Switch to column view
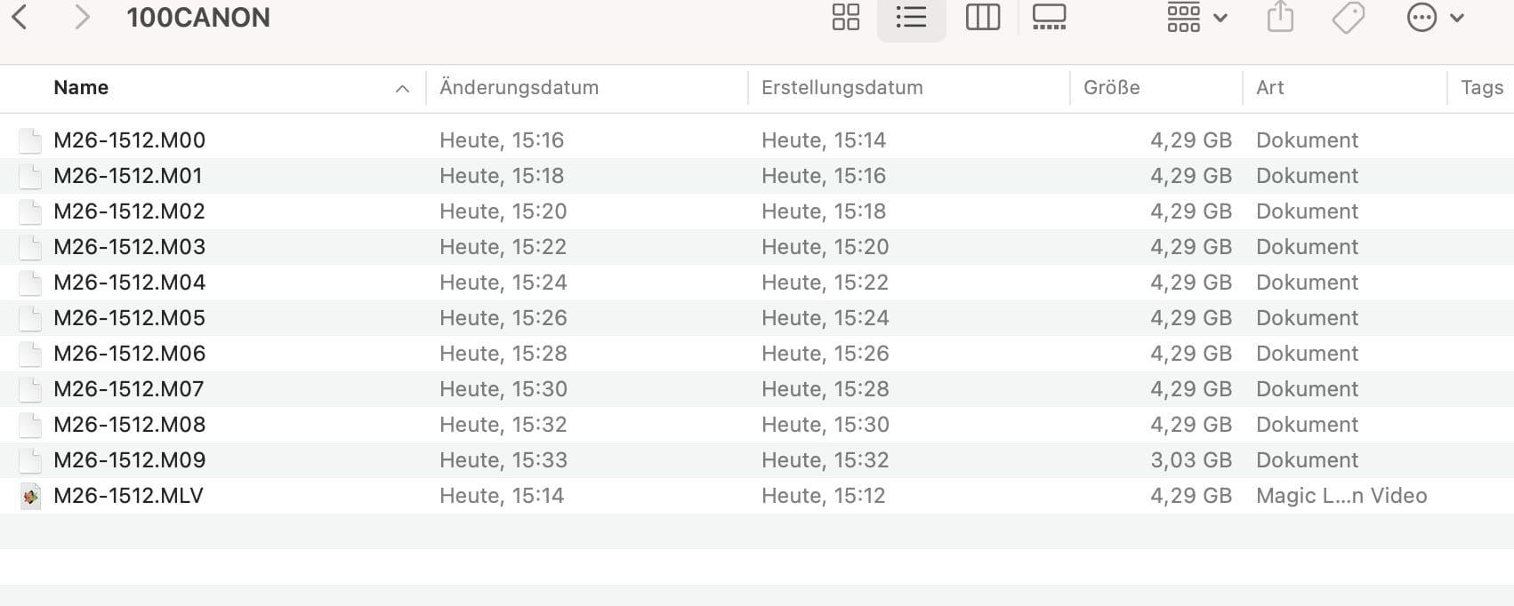 click(x=982, y=17)
